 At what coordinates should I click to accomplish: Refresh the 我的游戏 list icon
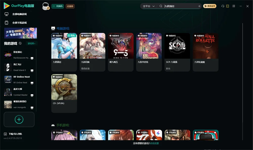[20, 43]
